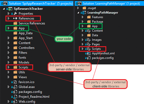The height and width of the screenshot is (104, 144).
Task: Expand the App_Start folder
Action: click(x=8, y=38)
